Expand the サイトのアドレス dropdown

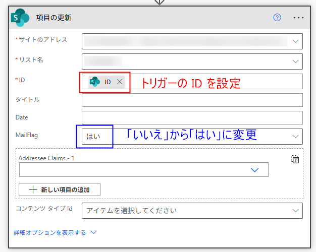point(295,41)
